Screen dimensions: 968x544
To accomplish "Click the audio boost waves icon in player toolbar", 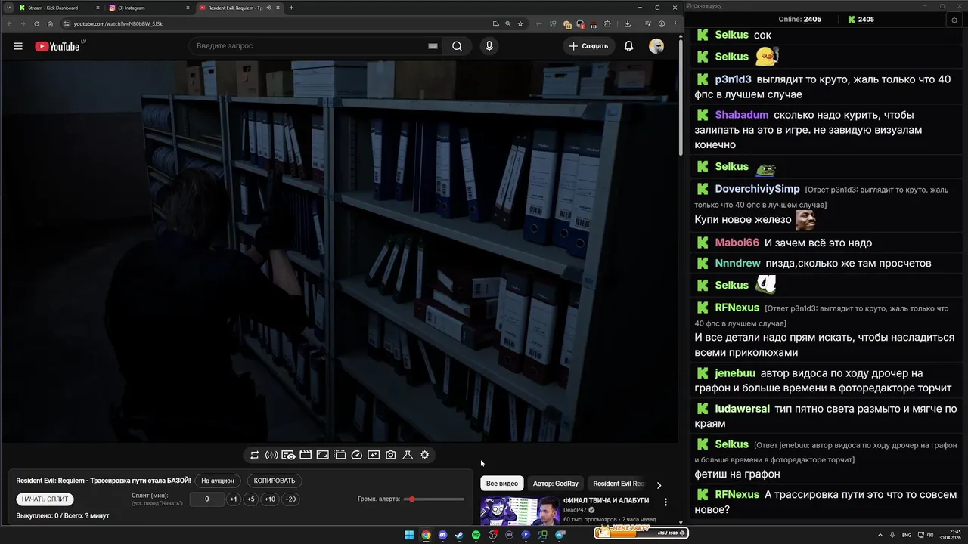I will (271, 455).
